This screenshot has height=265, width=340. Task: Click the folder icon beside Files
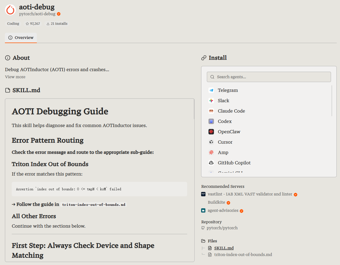pyautogui.click(x=203, y=241)
